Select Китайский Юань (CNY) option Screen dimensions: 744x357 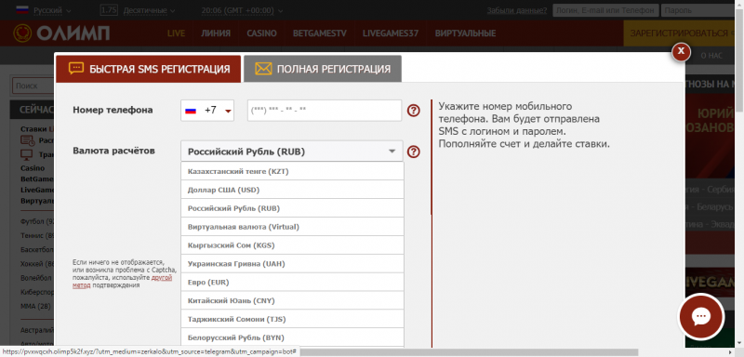tap(292, 300)
